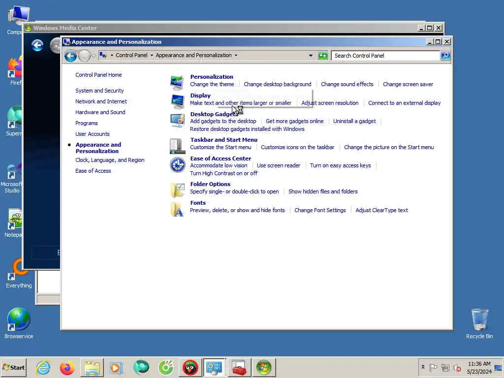Open Control Panel Home in sidebar

click(x=98, y=75)
